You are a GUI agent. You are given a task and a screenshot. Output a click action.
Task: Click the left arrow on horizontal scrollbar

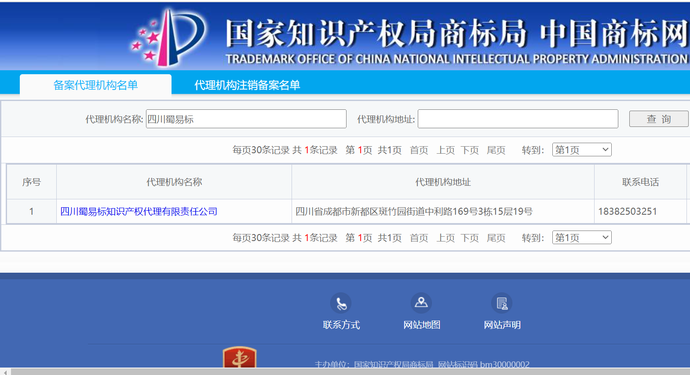pyautogui.click(x=5, y=371)
